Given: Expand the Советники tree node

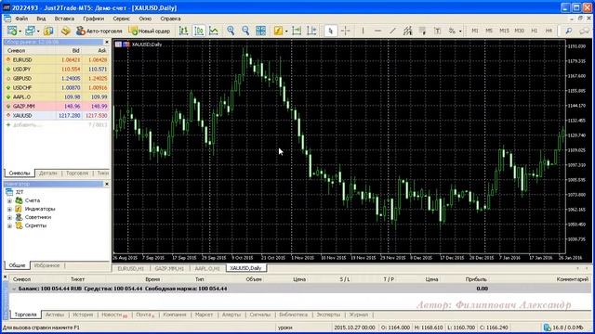Looking at the screenshot, I should [x=9, y=217].
